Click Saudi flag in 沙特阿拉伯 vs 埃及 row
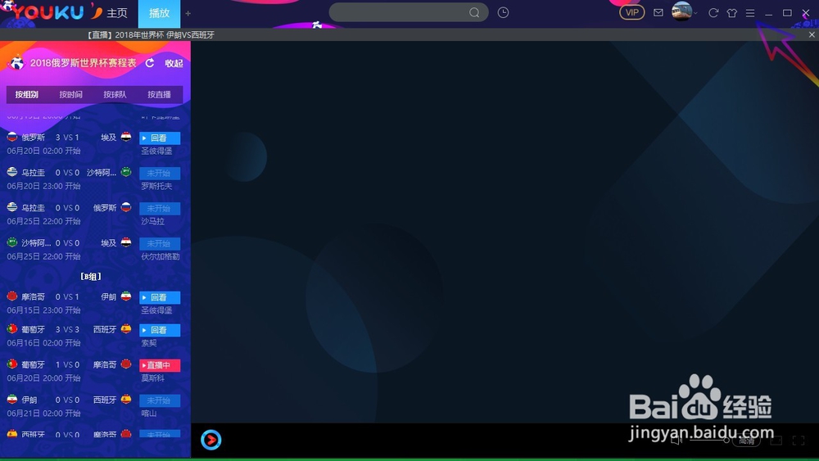Viewport: 819px width, 461px height. [x=12, y=242]
